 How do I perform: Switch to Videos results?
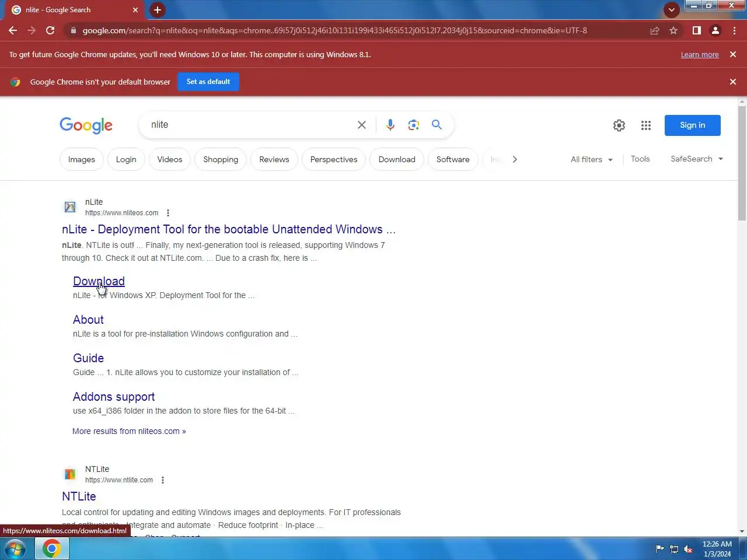(170, 159)
